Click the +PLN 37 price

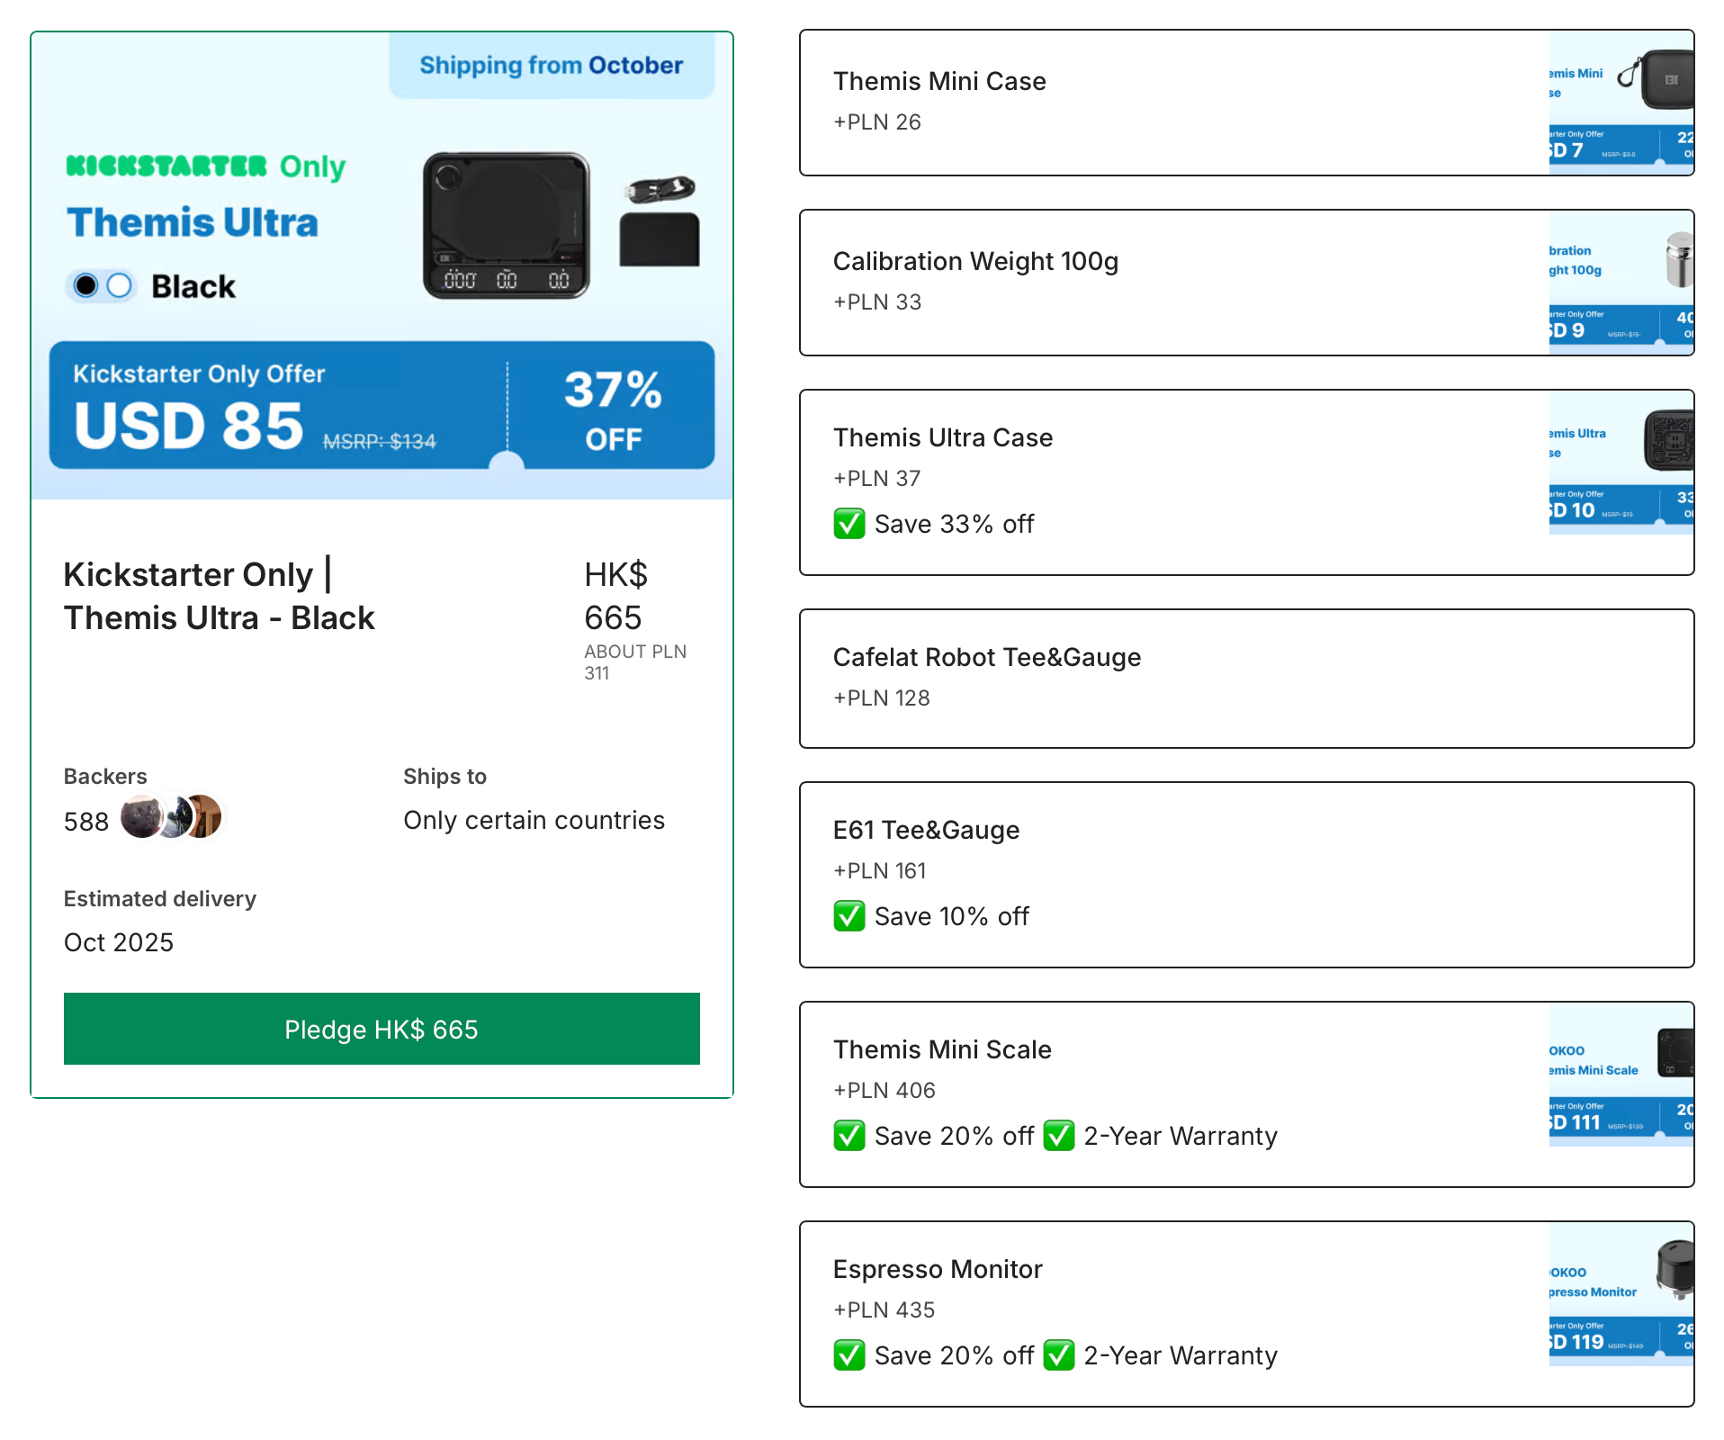(877, 478)
